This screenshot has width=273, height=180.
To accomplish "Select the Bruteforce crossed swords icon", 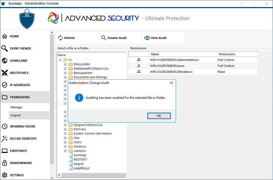I will pyautogui.click(x=5, y=73).
